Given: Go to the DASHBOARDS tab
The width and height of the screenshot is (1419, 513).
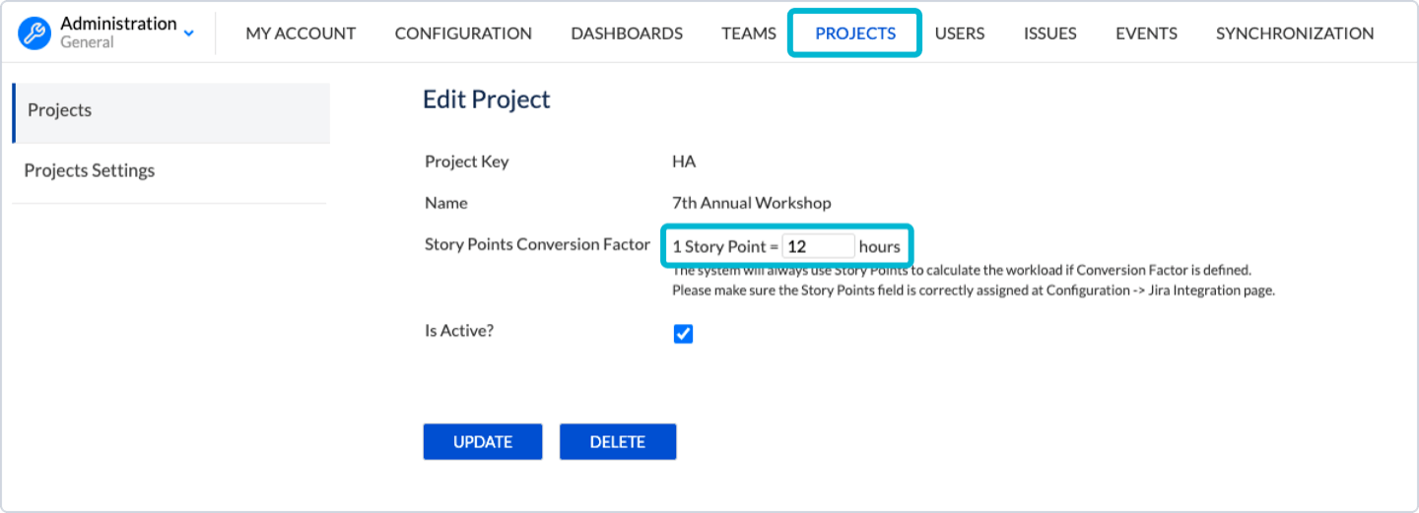Looking at the screenshot, I should (627, 33).
